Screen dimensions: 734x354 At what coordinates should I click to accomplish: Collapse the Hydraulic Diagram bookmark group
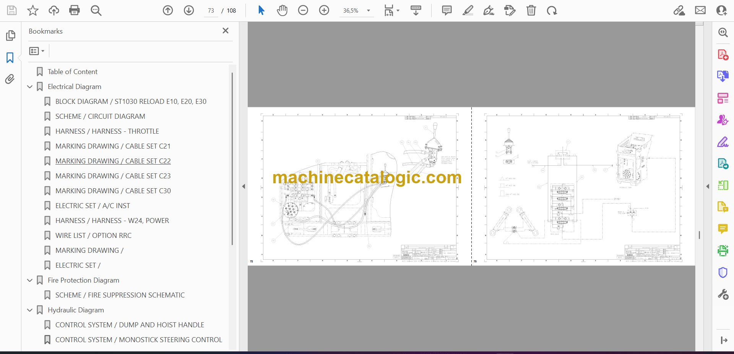pos(30,310)
